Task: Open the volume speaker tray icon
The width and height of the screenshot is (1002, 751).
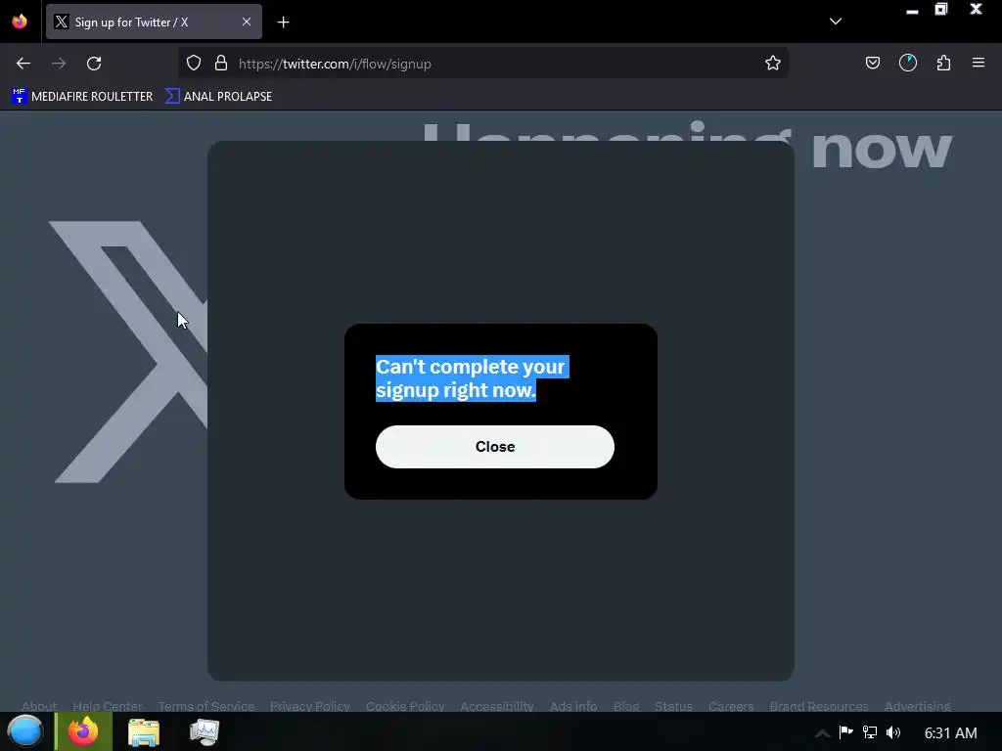Action: click(x=893, y=731)
